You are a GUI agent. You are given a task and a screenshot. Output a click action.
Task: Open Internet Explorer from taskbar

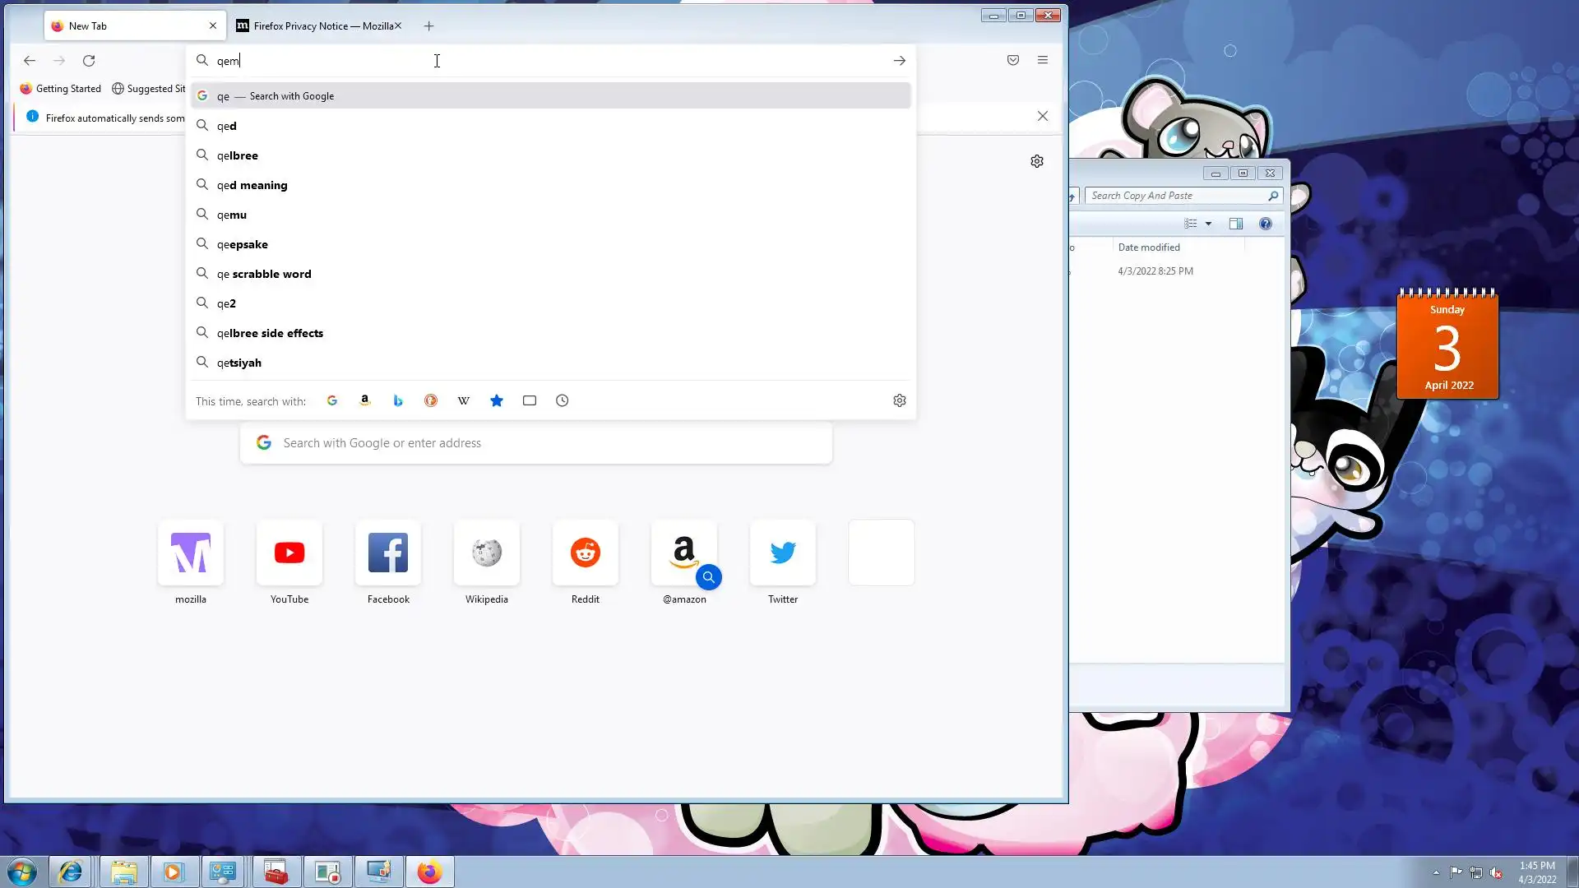[71, 872]
